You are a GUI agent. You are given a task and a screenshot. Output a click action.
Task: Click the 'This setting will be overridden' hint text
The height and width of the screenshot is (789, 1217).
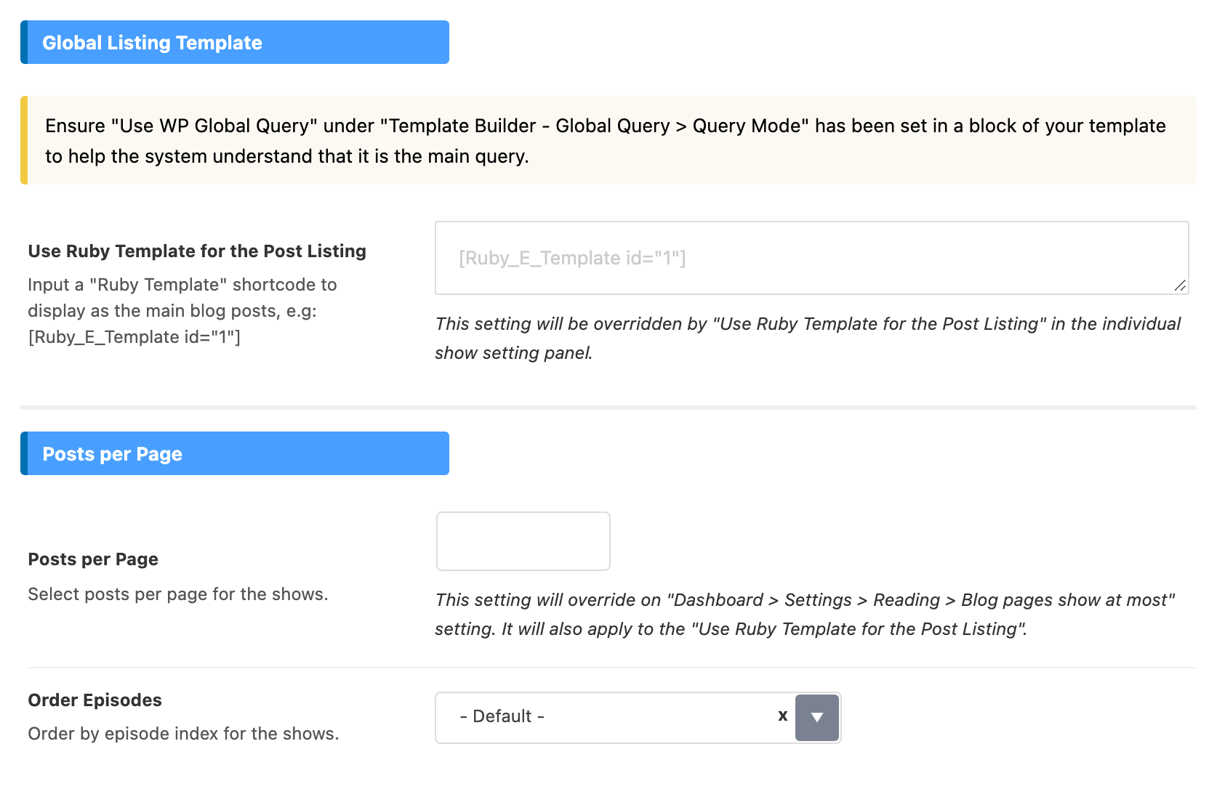coord(808,339)
